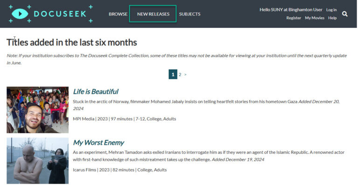Open the Help link
Viewport: 358px width, 185px height.
pyautogui.click(x=332, y=18)
